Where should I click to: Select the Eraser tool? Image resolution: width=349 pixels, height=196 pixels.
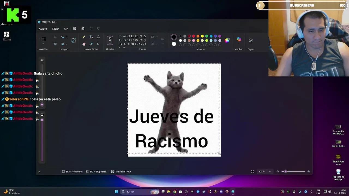pyautogui.click(x=84, y=44)
